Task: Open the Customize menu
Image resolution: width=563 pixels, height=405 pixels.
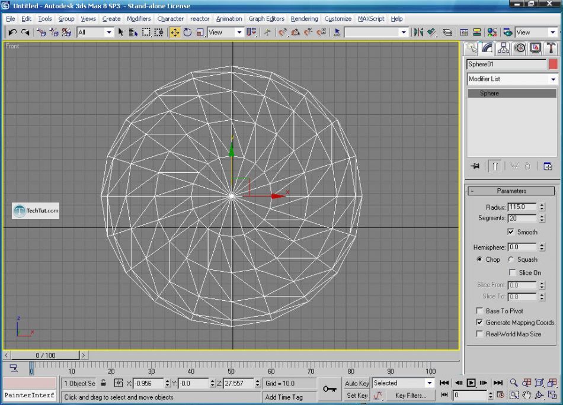Action: 338,19
